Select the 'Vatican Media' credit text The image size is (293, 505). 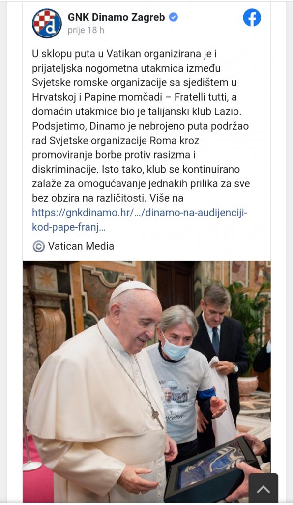click(81, 246)
